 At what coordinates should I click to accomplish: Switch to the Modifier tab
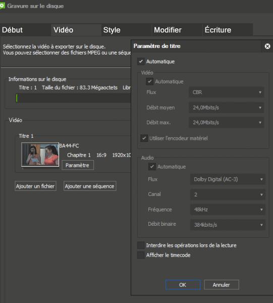tap(177, 30)
